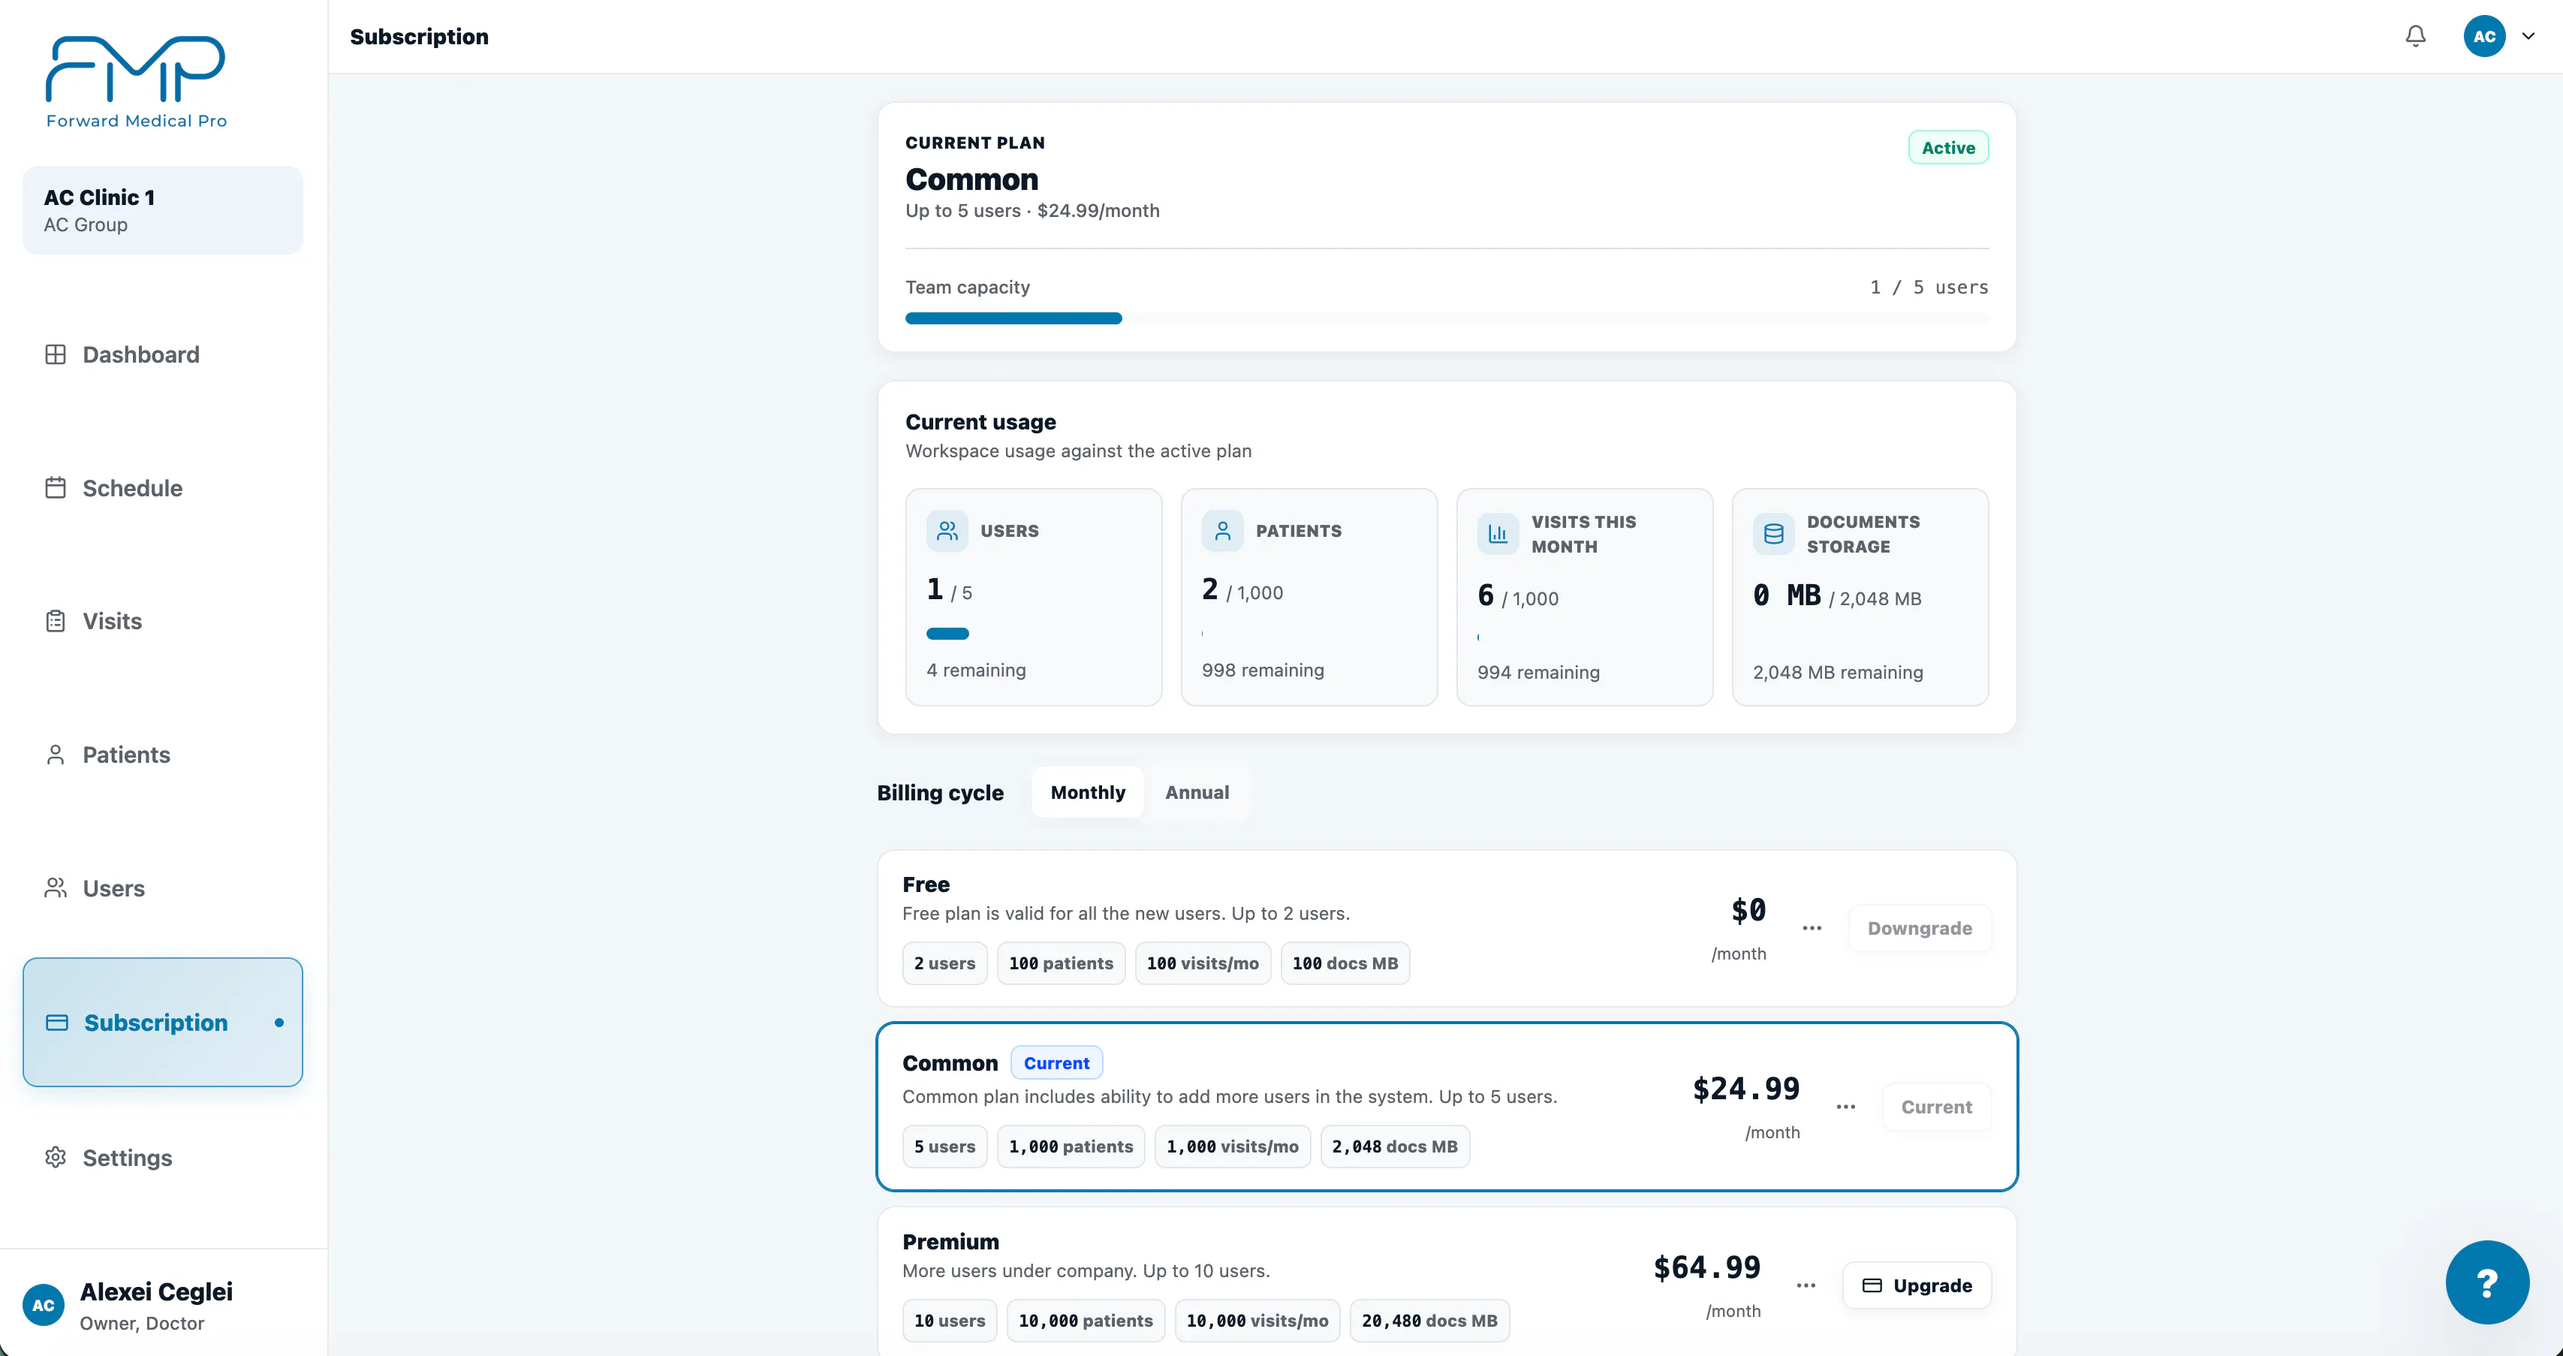This screenshot has width=2563, height=1356.
Task: Open the Common plan more-options ellipsis
Action: pos(1845,1107)
